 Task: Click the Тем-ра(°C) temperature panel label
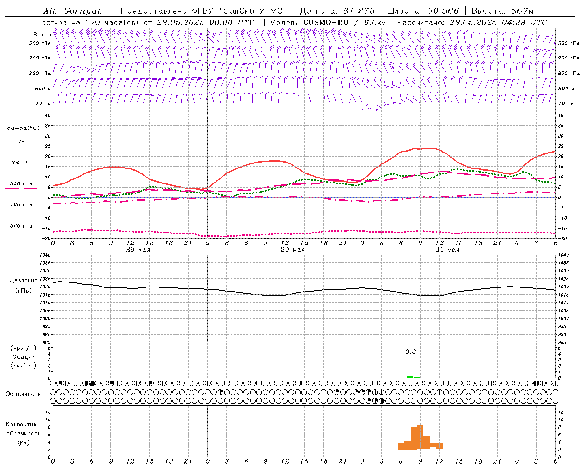21,129
